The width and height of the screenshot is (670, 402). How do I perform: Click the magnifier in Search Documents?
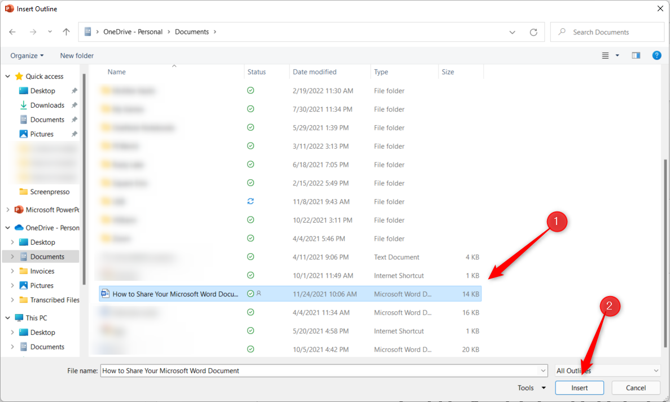pos(562,32)
